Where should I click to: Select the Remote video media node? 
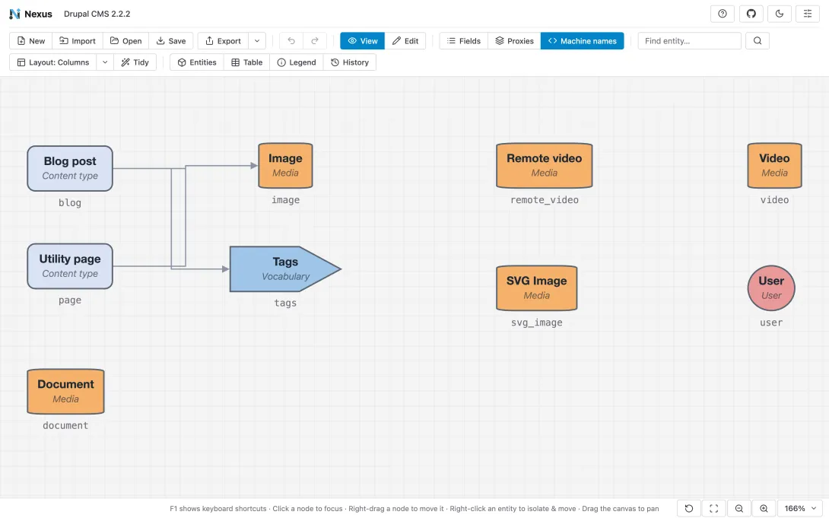544,166
